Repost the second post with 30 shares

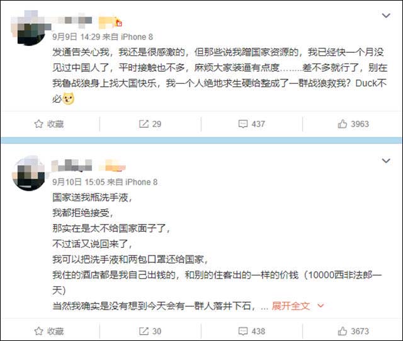(150, 331)
